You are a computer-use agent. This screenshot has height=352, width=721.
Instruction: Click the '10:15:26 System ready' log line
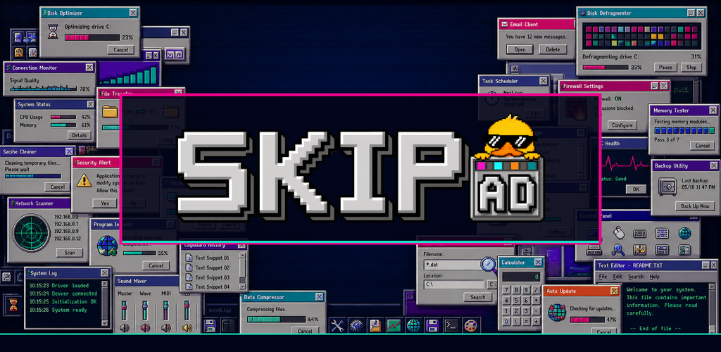tap(58, 310)
